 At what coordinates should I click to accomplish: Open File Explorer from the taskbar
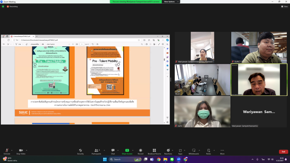(165, 159)
